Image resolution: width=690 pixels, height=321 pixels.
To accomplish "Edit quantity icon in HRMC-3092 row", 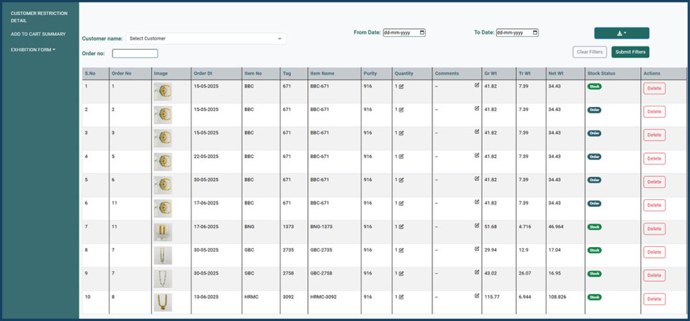I will point(401,297).
